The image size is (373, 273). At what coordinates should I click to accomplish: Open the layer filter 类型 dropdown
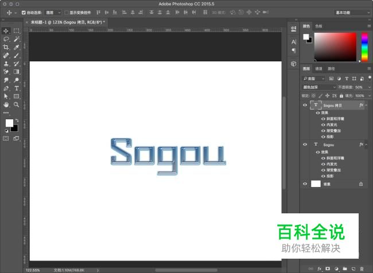coord(314,79)
